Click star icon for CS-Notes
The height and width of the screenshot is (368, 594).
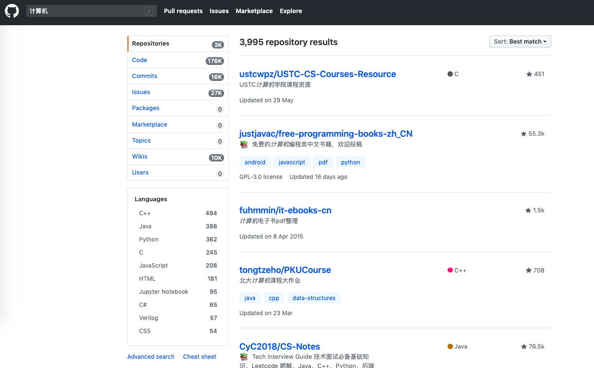(x=524, y=347)
